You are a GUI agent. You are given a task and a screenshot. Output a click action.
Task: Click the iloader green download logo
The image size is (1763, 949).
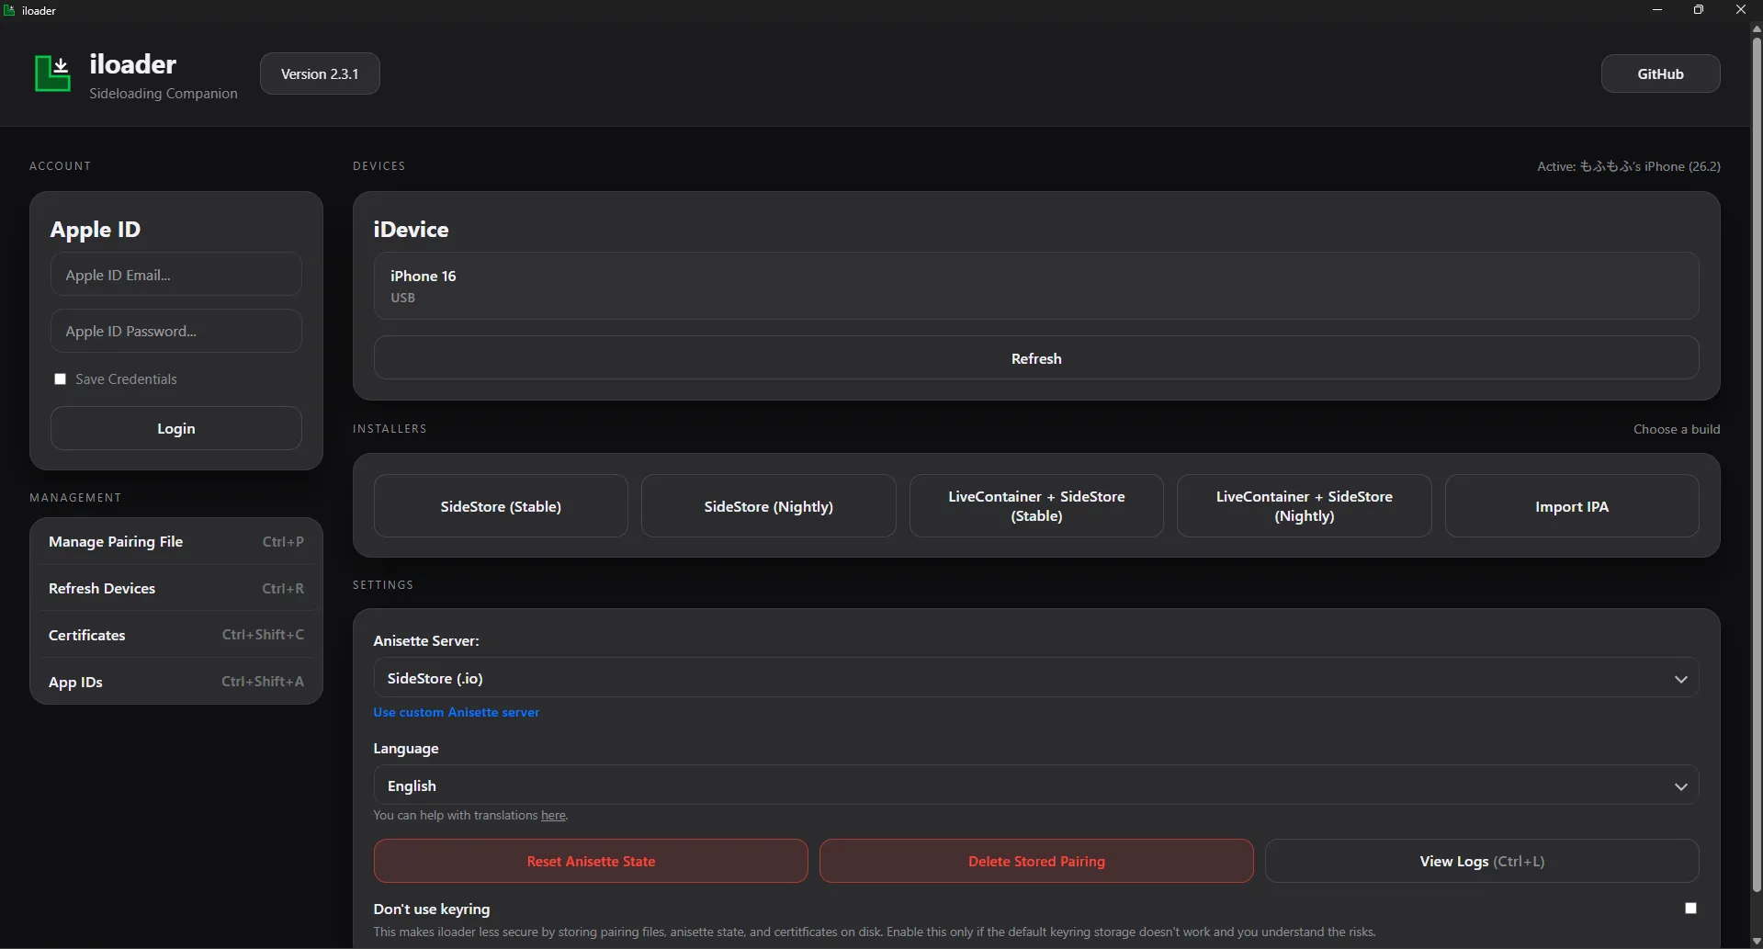click(x=52, y=73)
